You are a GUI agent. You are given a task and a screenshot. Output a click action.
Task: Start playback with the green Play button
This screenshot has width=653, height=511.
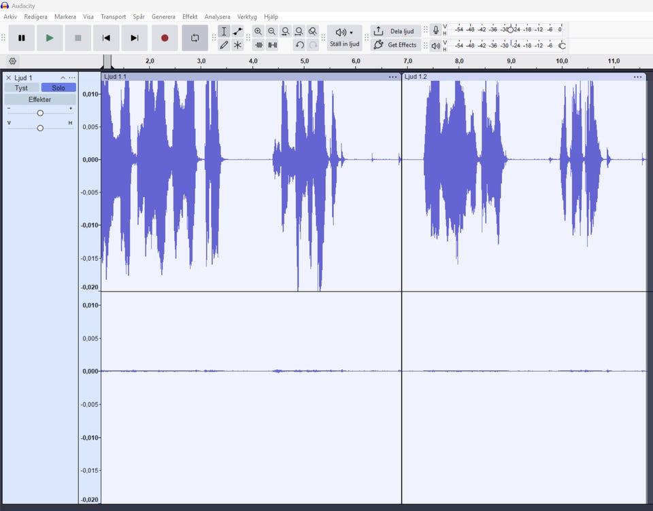50,38
